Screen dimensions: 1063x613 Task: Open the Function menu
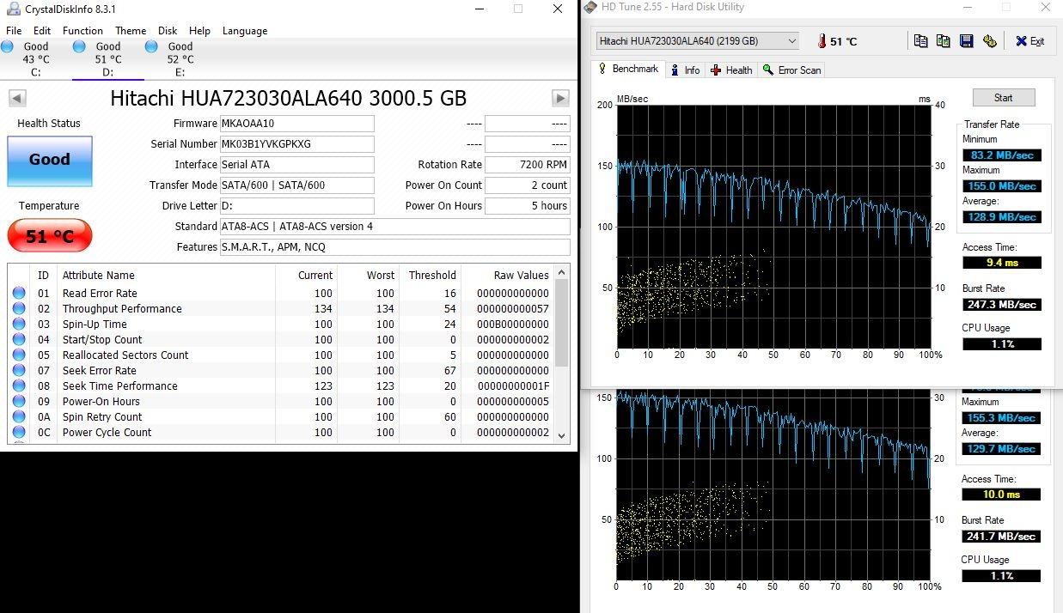(x=82, y=31)
